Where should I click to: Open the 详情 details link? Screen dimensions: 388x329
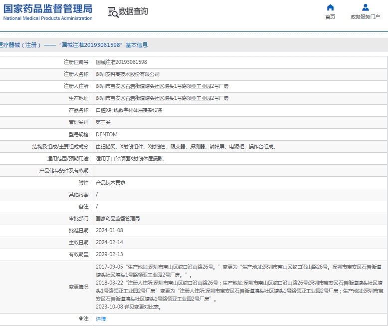point(101,319)
